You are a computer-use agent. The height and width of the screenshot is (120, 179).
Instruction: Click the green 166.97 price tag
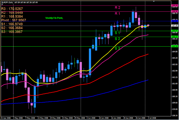click(x=175, y=31)
